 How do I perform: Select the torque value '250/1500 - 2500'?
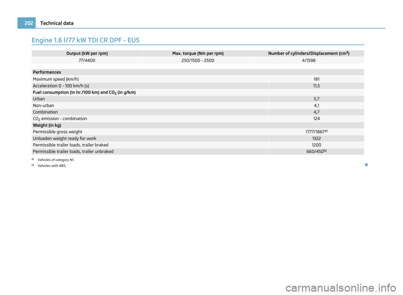198,60
